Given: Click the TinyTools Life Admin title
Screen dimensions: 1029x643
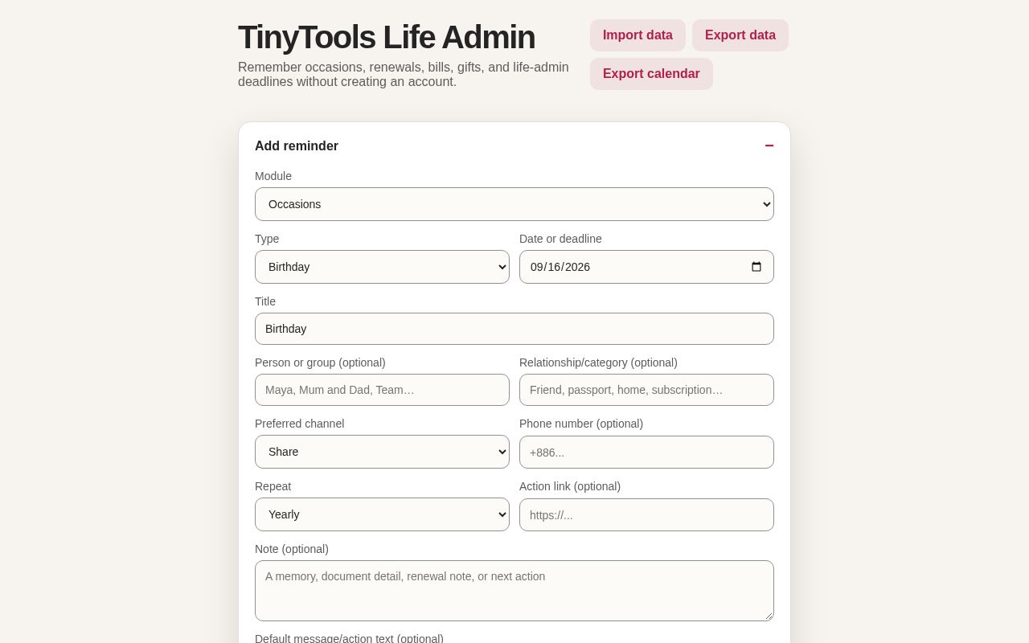Looking at the screenshot, I should (x=387, y=37).
